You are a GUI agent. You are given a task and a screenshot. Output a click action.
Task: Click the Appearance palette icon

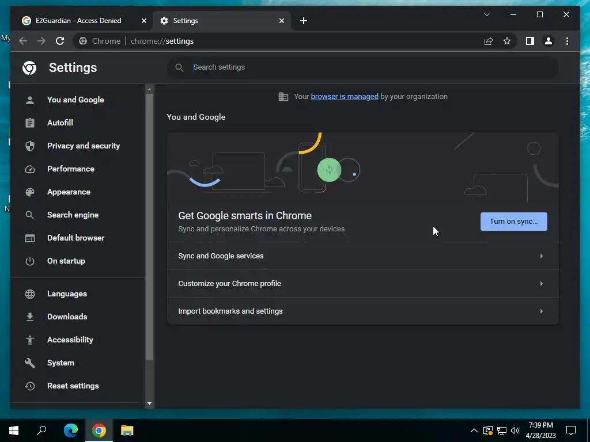point(30,192)
